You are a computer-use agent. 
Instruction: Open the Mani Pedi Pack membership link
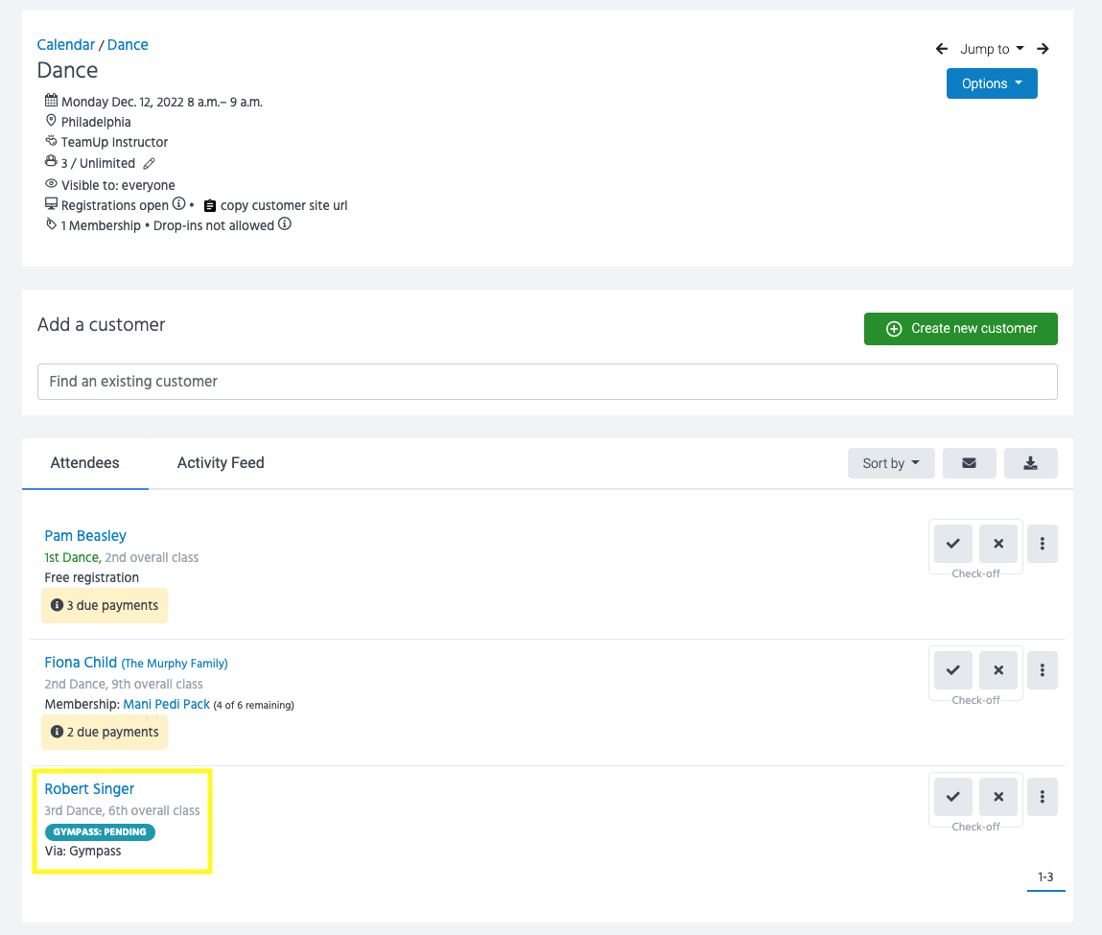click(166, 704)
